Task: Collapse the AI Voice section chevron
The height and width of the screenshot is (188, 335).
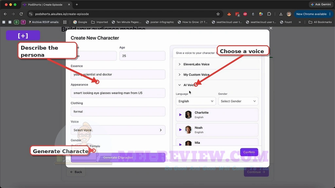Action: pos(180,85)
